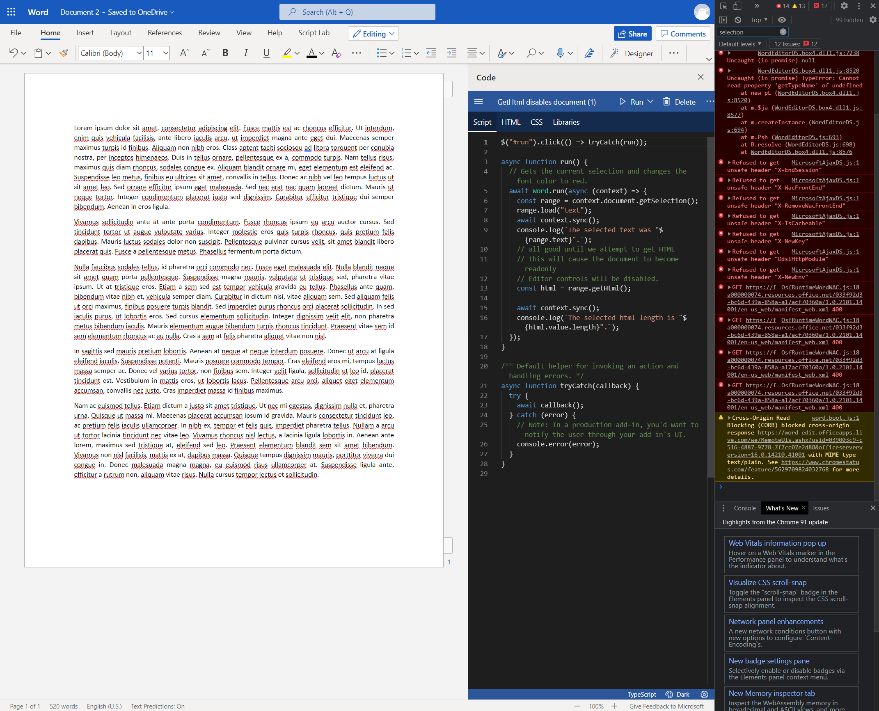Open Script Lab settings gear

click(x=704, y=694)
